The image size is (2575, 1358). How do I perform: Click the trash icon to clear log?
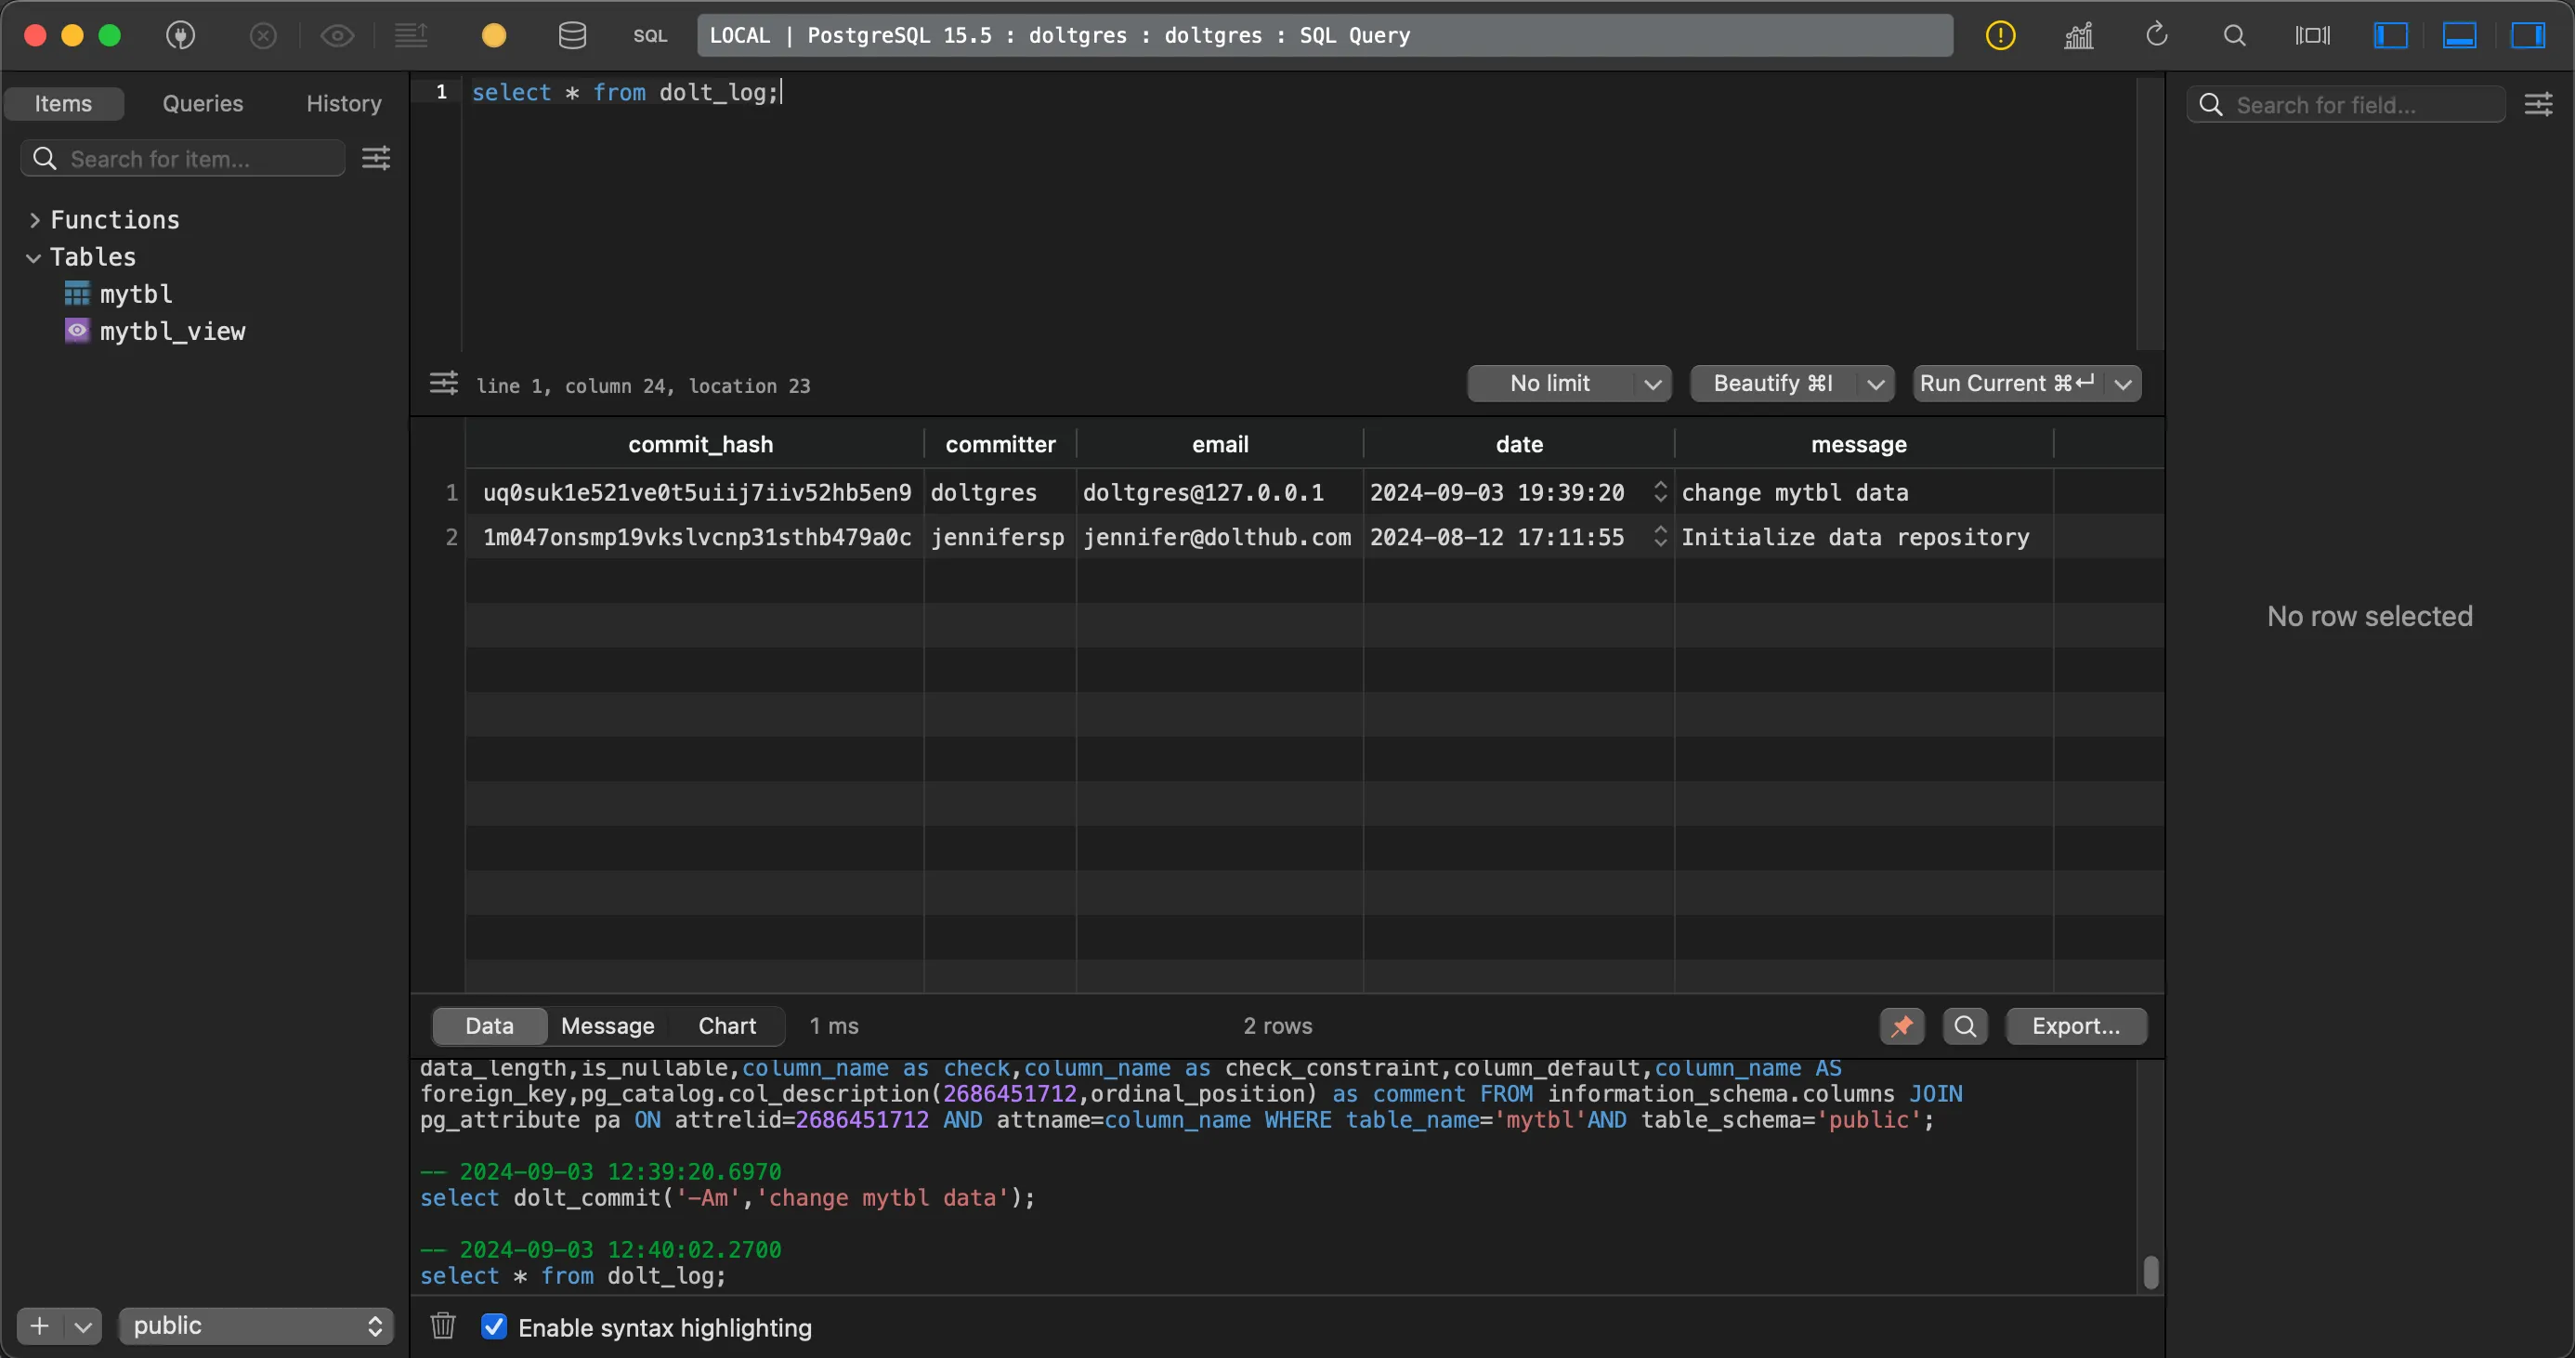pyautogui.click(x=443, y=1326)
